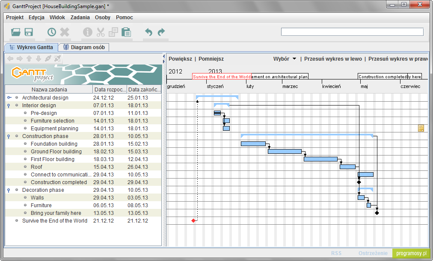433x261 pixels.
Task: Open the Wybór dropdown arrow
Action: tap(294, 59)
